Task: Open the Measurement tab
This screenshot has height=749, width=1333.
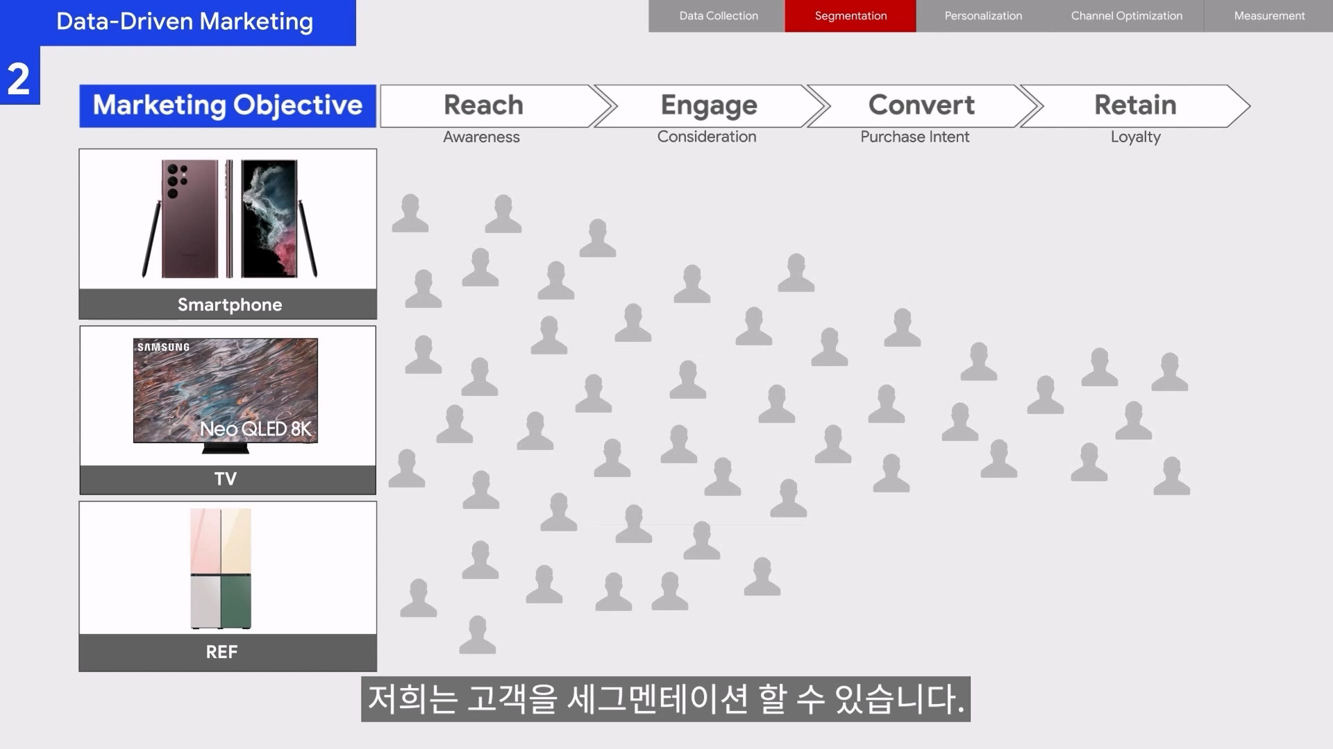Action: click(x=1269, y=16)
